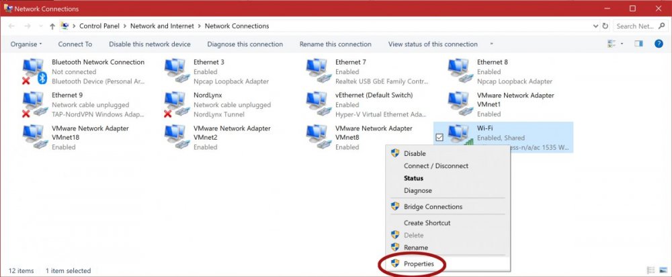Select the Ethernet 9 adapter icon
Image resolution: width=672 pixels, height=277 pixels.
pos(34,105)
